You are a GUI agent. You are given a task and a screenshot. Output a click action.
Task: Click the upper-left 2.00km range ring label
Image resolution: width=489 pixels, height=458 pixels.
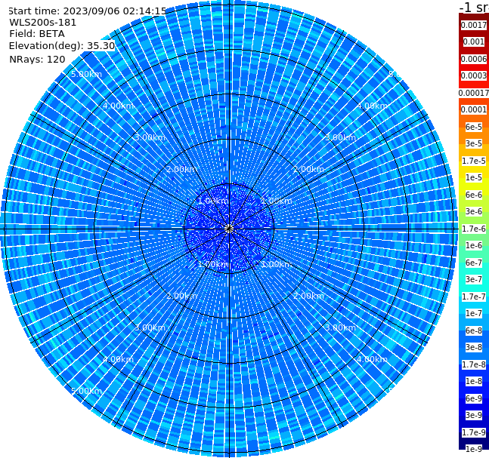click(x=181, y=169)
